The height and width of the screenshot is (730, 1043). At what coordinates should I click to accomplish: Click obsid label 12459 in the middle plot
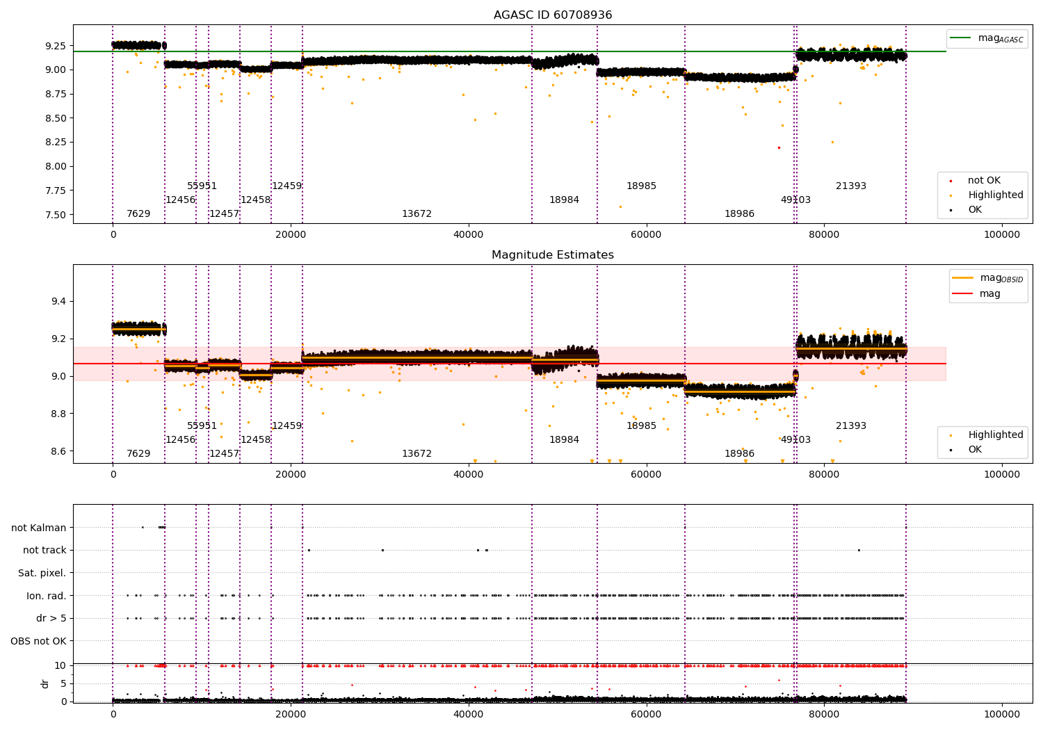pyautogui.click(x=287, y=426)
